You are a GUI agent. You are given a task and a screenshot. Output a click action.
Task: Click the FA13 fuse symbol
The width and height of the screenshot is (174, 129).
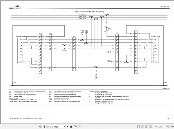[107, 29]
